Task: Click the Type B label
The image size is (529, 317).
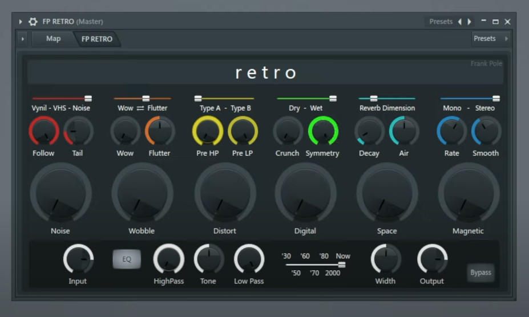Action: [x=241, y=108]
